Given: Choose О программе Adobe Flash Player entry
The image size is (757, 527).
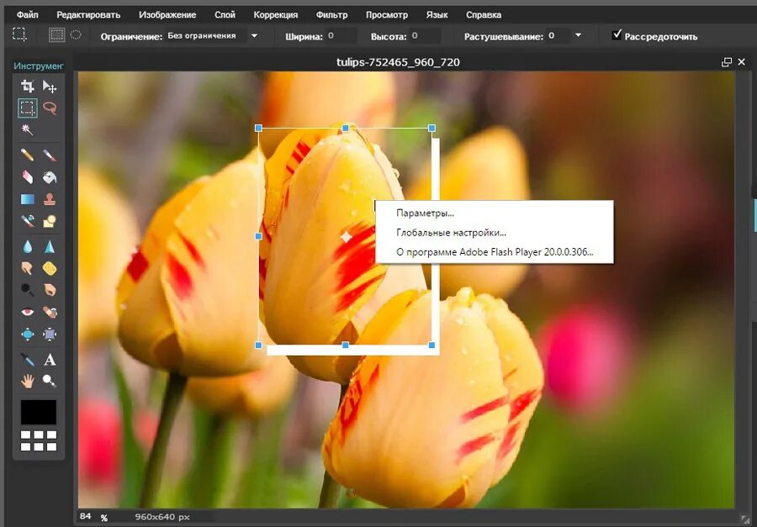Looking at the screenshot, I should pos(495,252).
